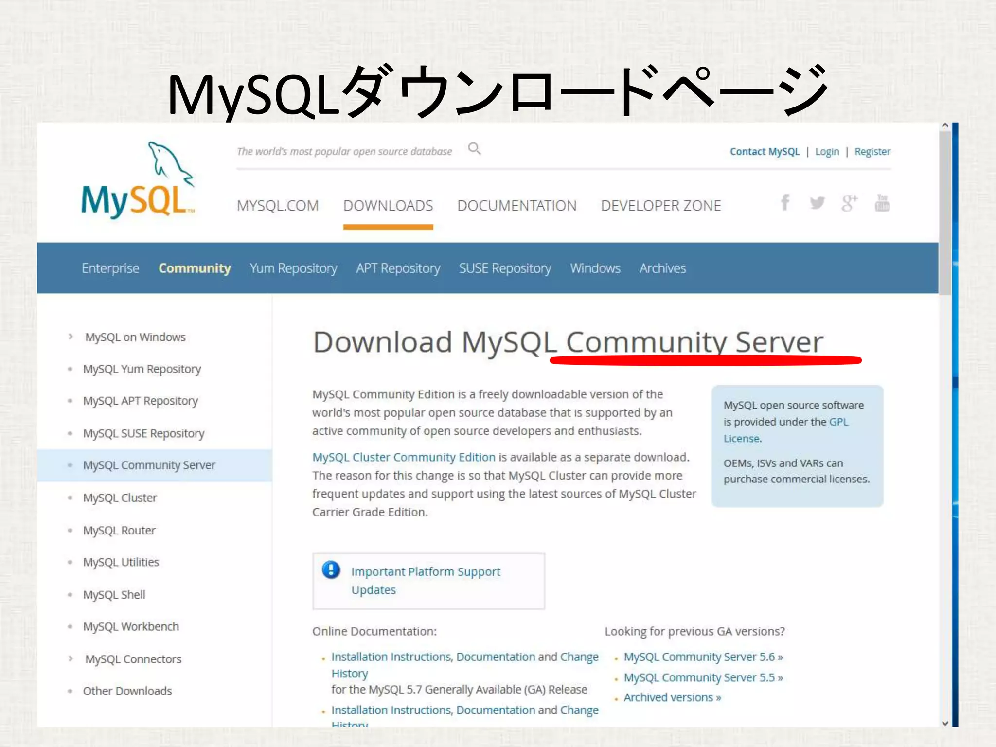
Task: Click the site tagline search field
Action: tap(344, 151)
